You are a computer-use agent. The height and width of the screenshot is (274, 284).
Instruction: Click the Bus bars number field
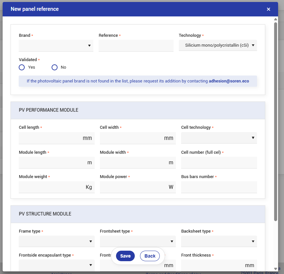tap(219, 187)
